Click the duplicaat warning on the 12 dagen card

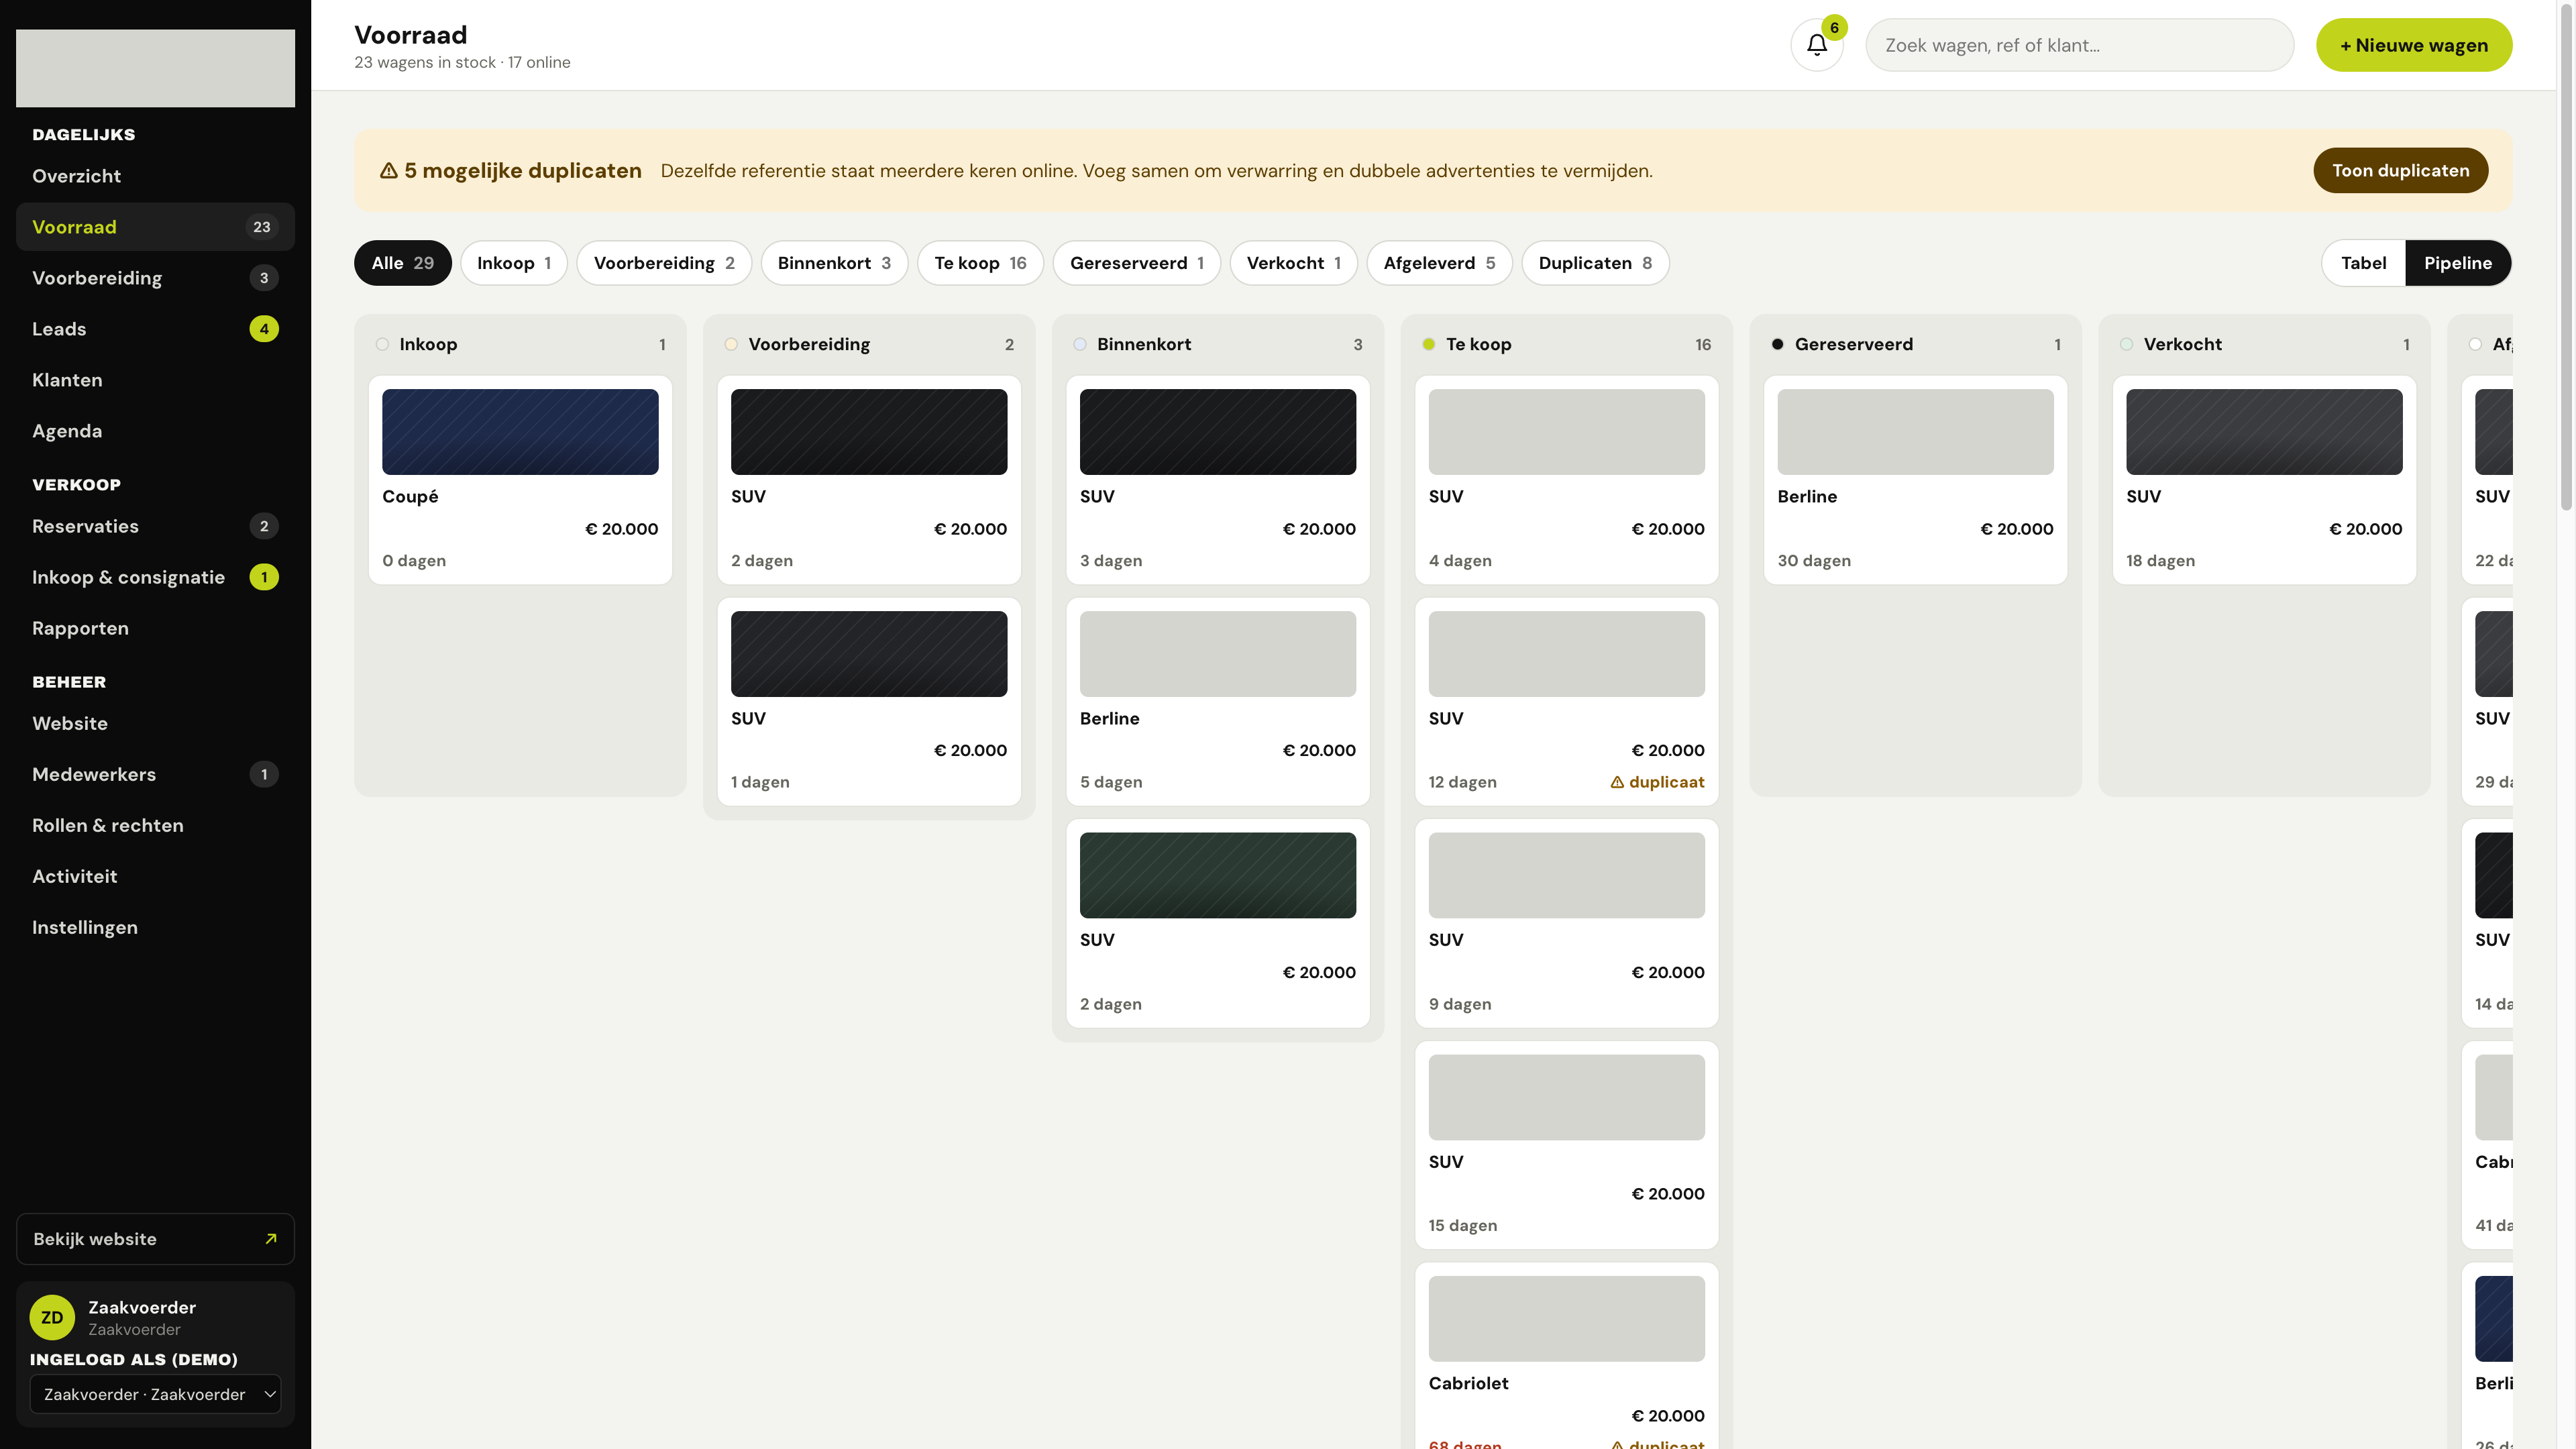[x=1657, y=782]
